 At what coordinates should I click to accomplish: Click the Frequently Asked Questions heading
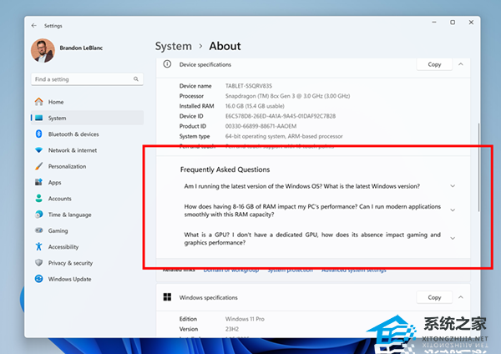[x=225, y=169]
